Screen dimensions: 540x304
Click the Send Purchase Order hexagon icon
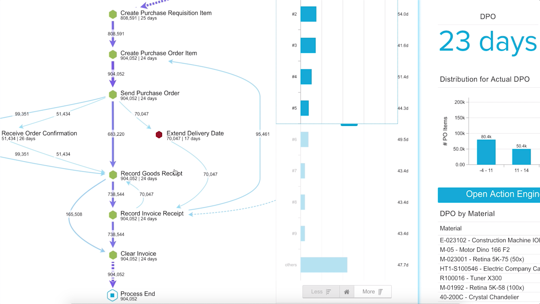tap(113, 95)
